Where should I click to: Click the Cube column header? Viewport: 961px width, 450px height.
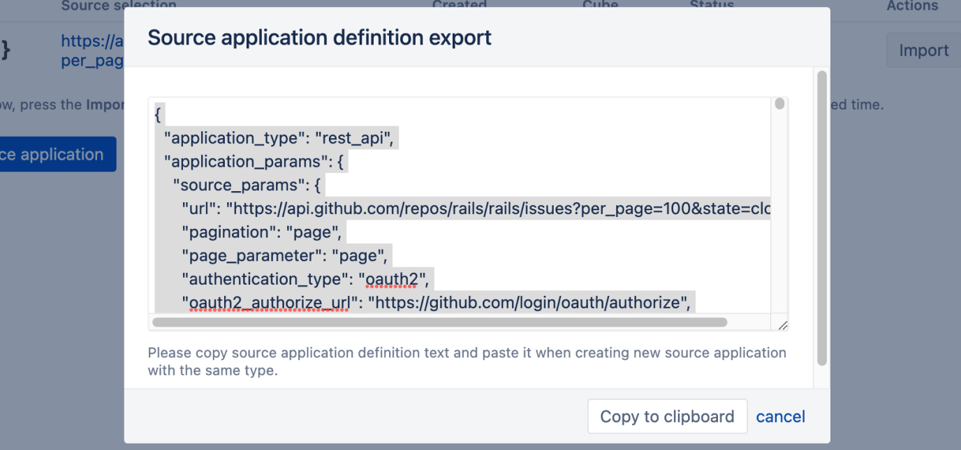click(600, 6)
